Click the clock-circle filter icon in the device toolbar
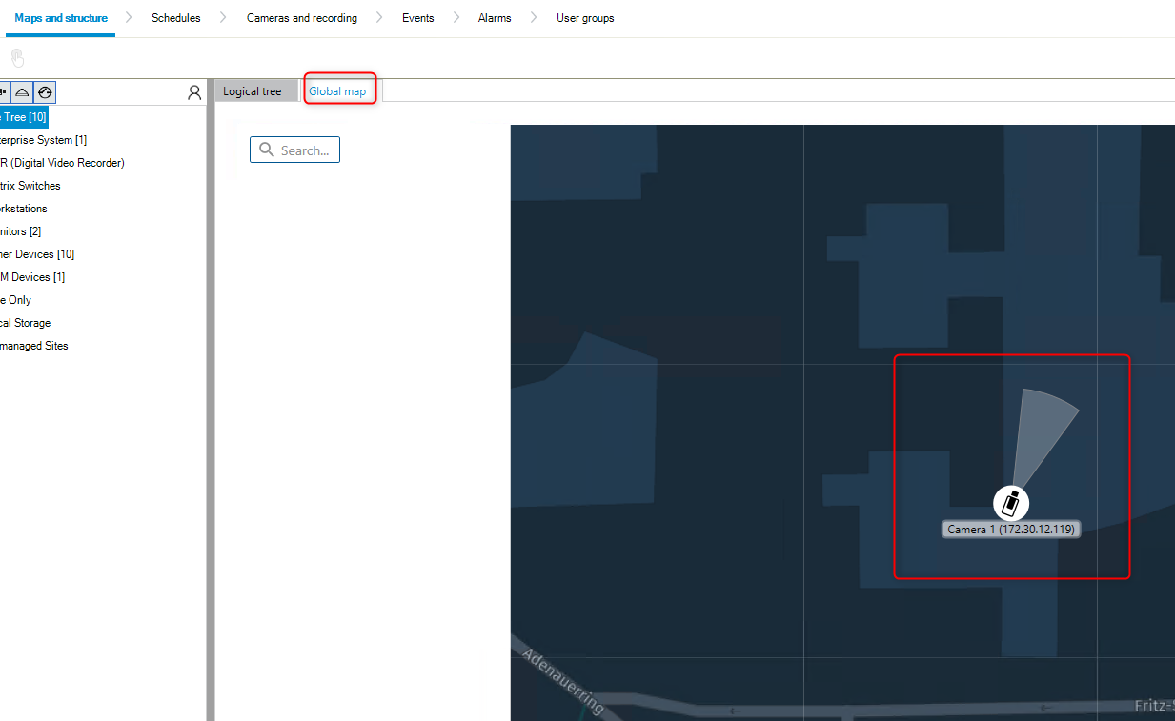 pos(45,92)
